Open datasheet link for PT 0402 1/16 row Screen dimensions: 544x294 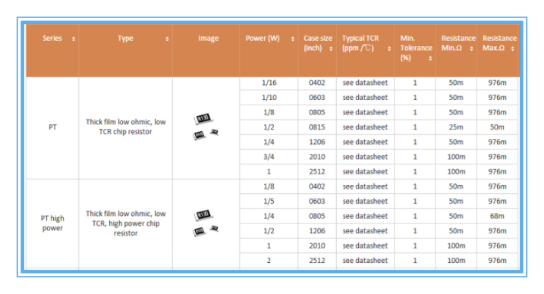coord(365,83)
